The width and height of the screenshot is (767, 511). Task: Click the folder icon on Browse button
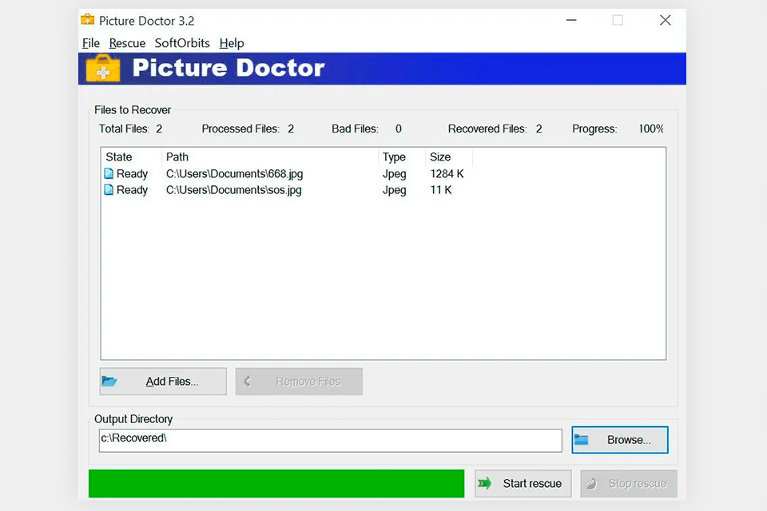coord(582,439)
